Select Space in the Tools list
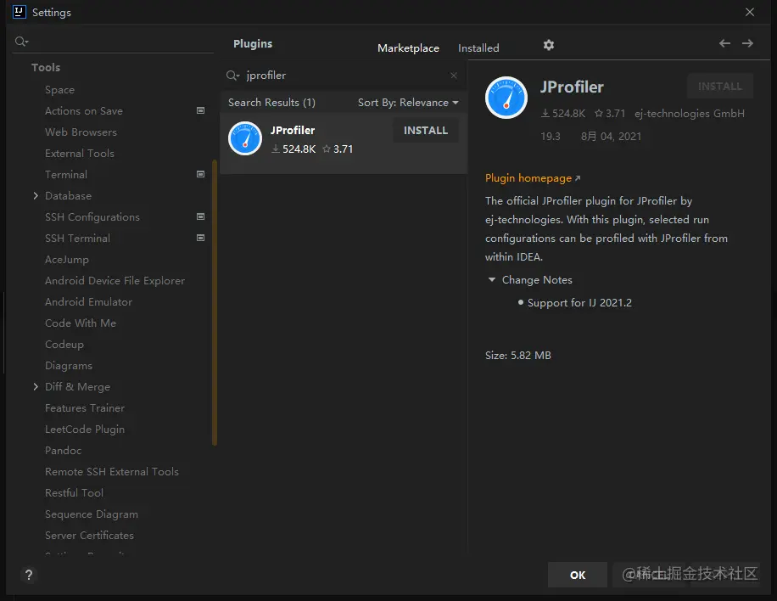Image resolution: width=777 pixels, height=601 pixels. tap(59, 90)
